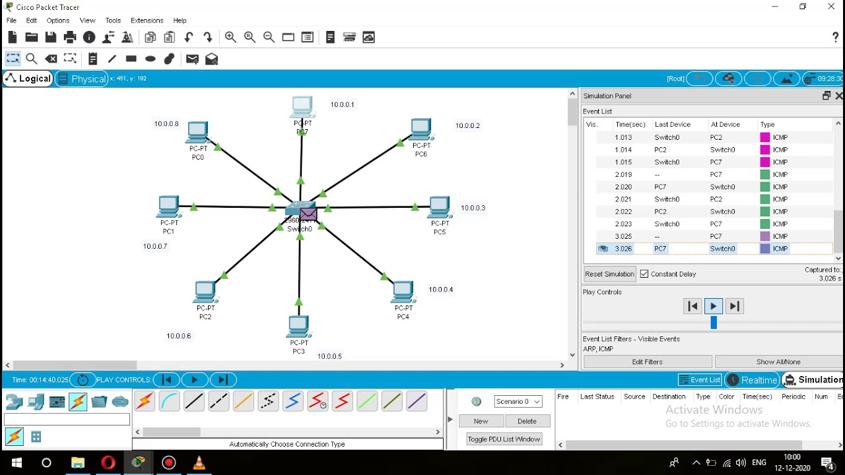
Task: Switch to Physical workspace view
Action: pos(81,79)
